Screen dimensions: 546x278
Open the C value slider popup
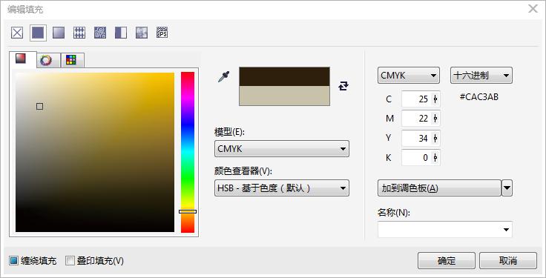pyautogui.click(x=435, y=99)
